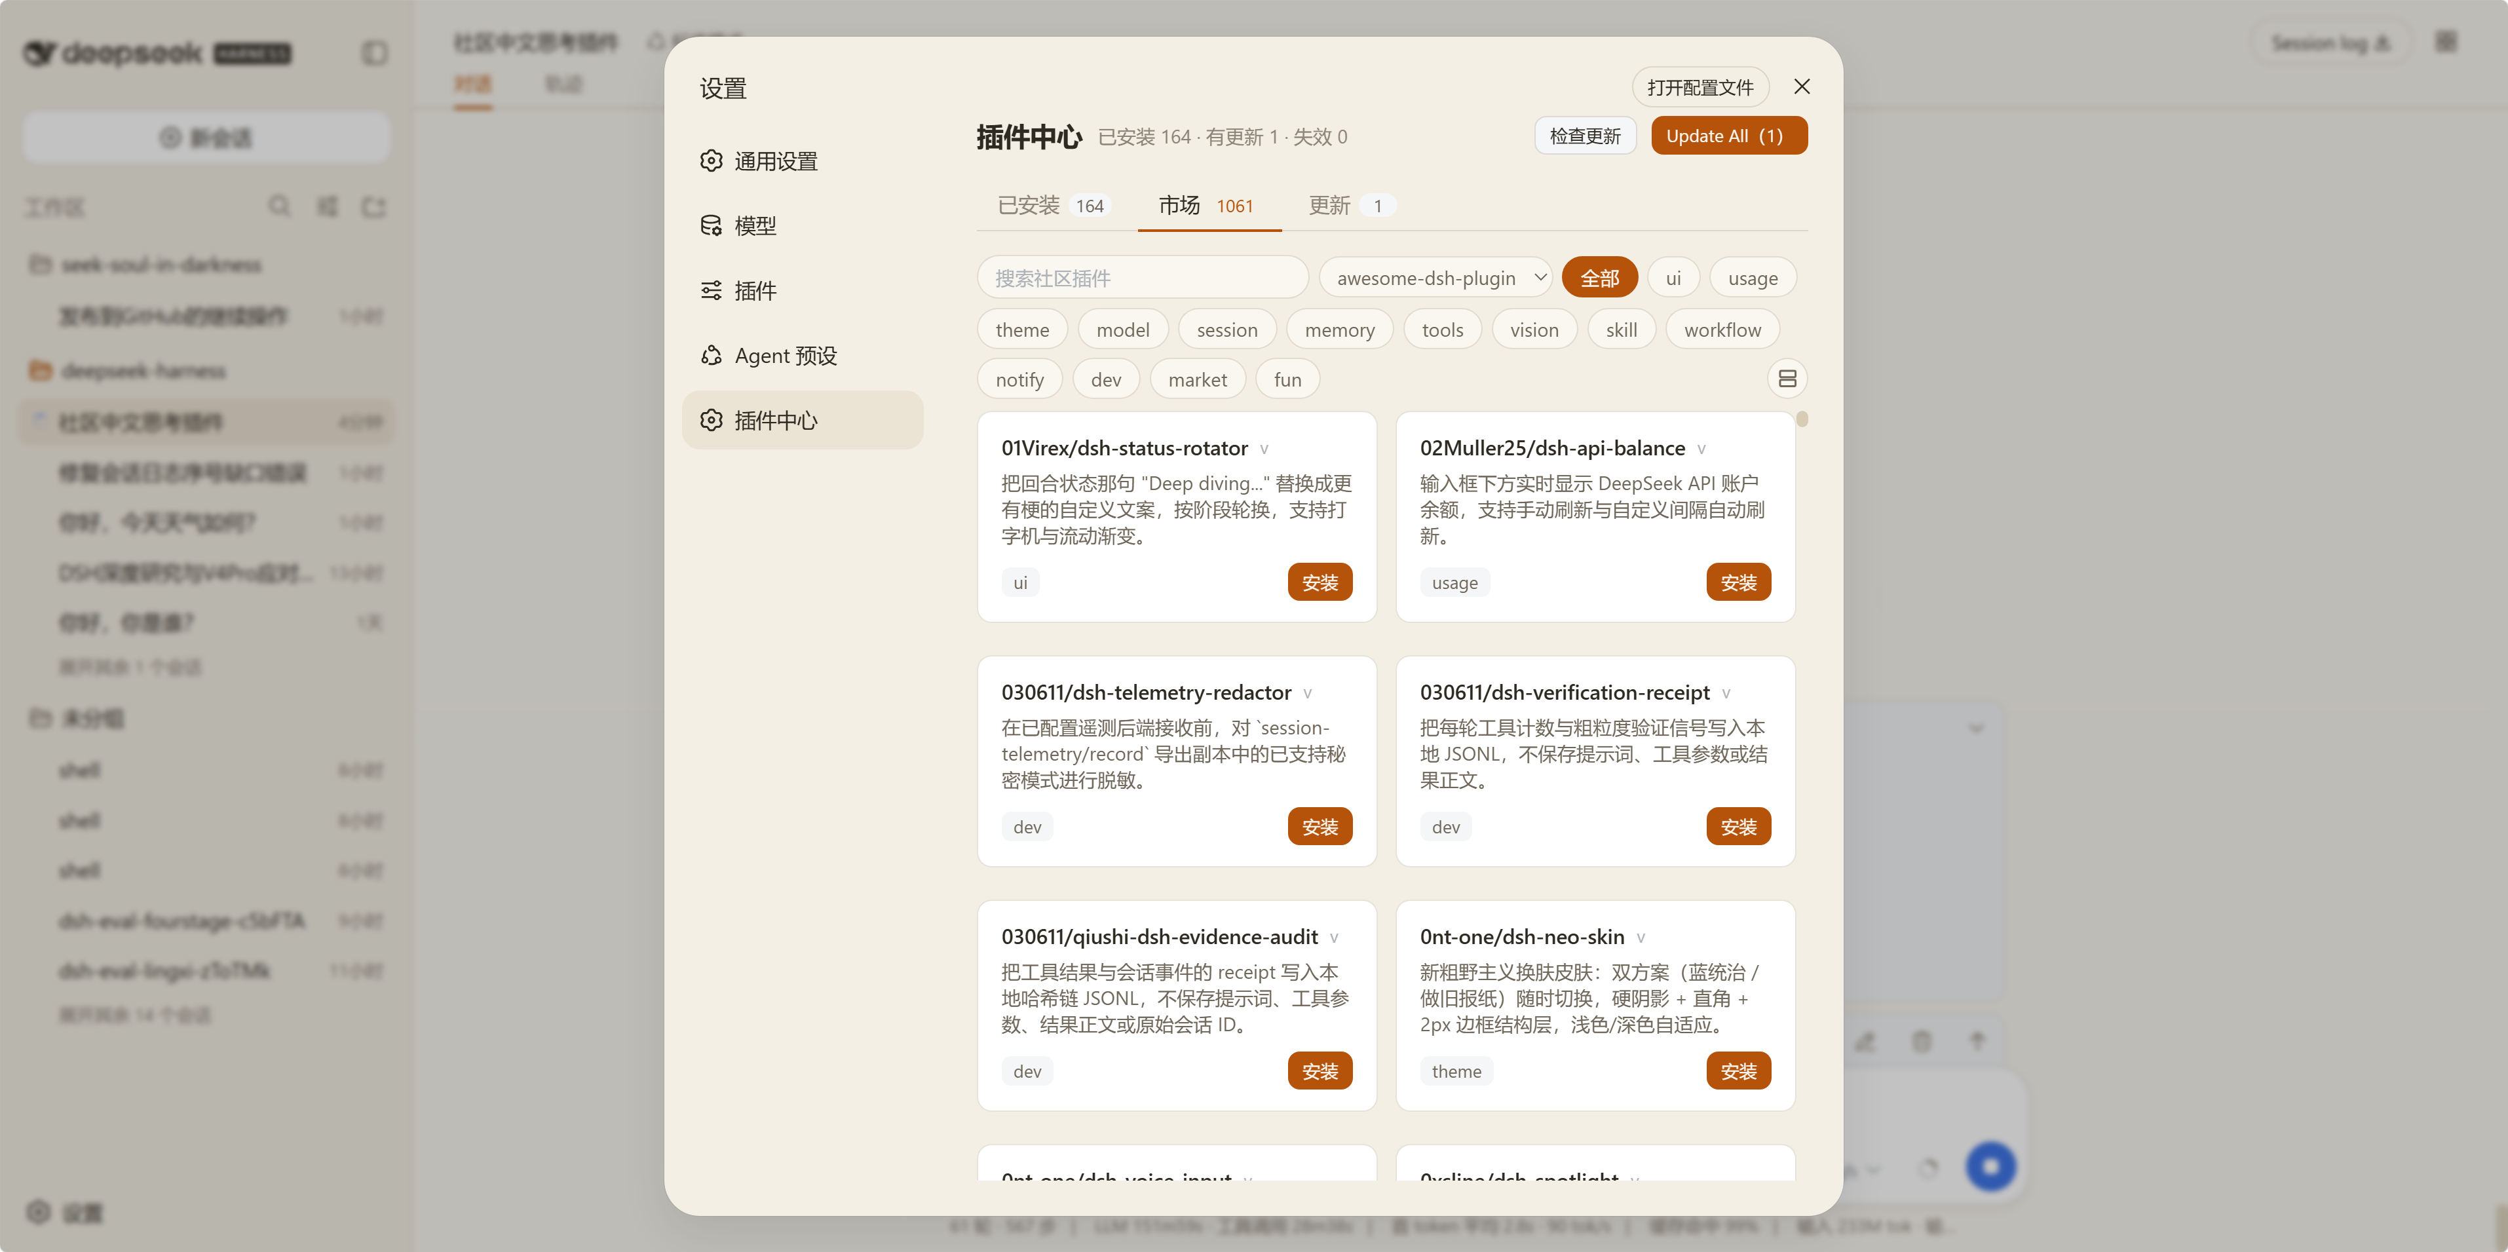This screenshot has width=2508, height=1252.
Task: Switch to the 更新 1 tab
Action: pyautogui.click(x=1352, y=206)
